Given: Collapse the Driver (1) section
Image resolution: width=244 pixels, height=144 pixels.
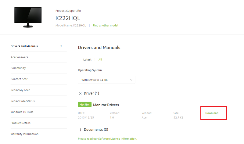Looking at the screenshot, I should point(80,93).
